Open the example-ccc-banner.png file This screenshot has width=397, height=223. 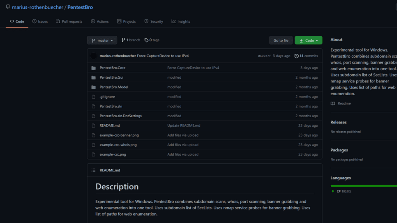119,135
